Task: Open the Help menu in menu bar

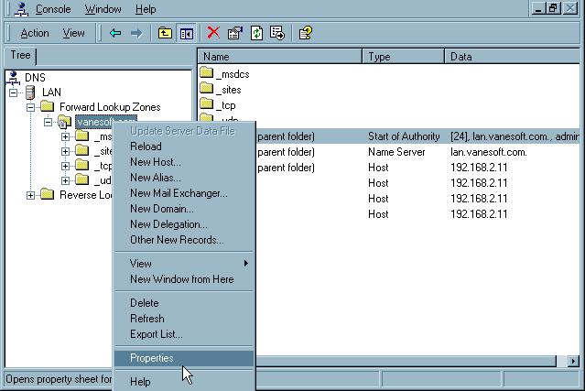Action: pyautogui.click(x=146, y=9)
